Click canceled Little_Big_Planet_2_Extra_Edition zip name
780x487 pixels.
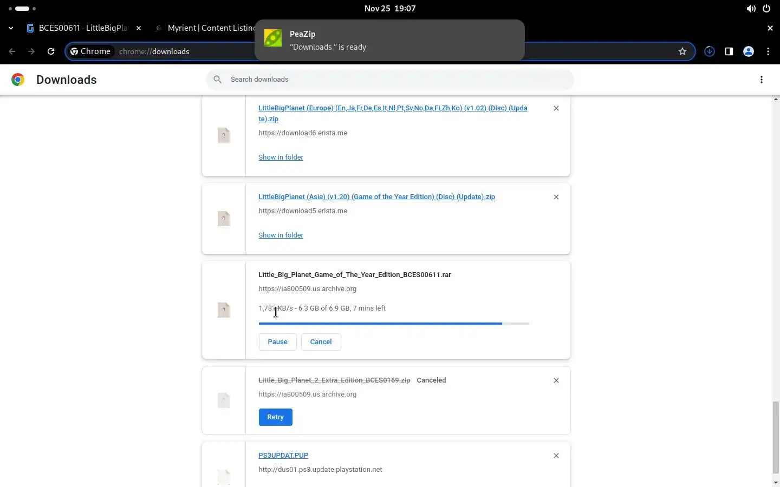[x=334, y=380]
